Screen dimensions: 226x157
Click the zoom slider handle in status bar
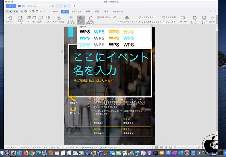pyautogui.click(x=187, y=147)
